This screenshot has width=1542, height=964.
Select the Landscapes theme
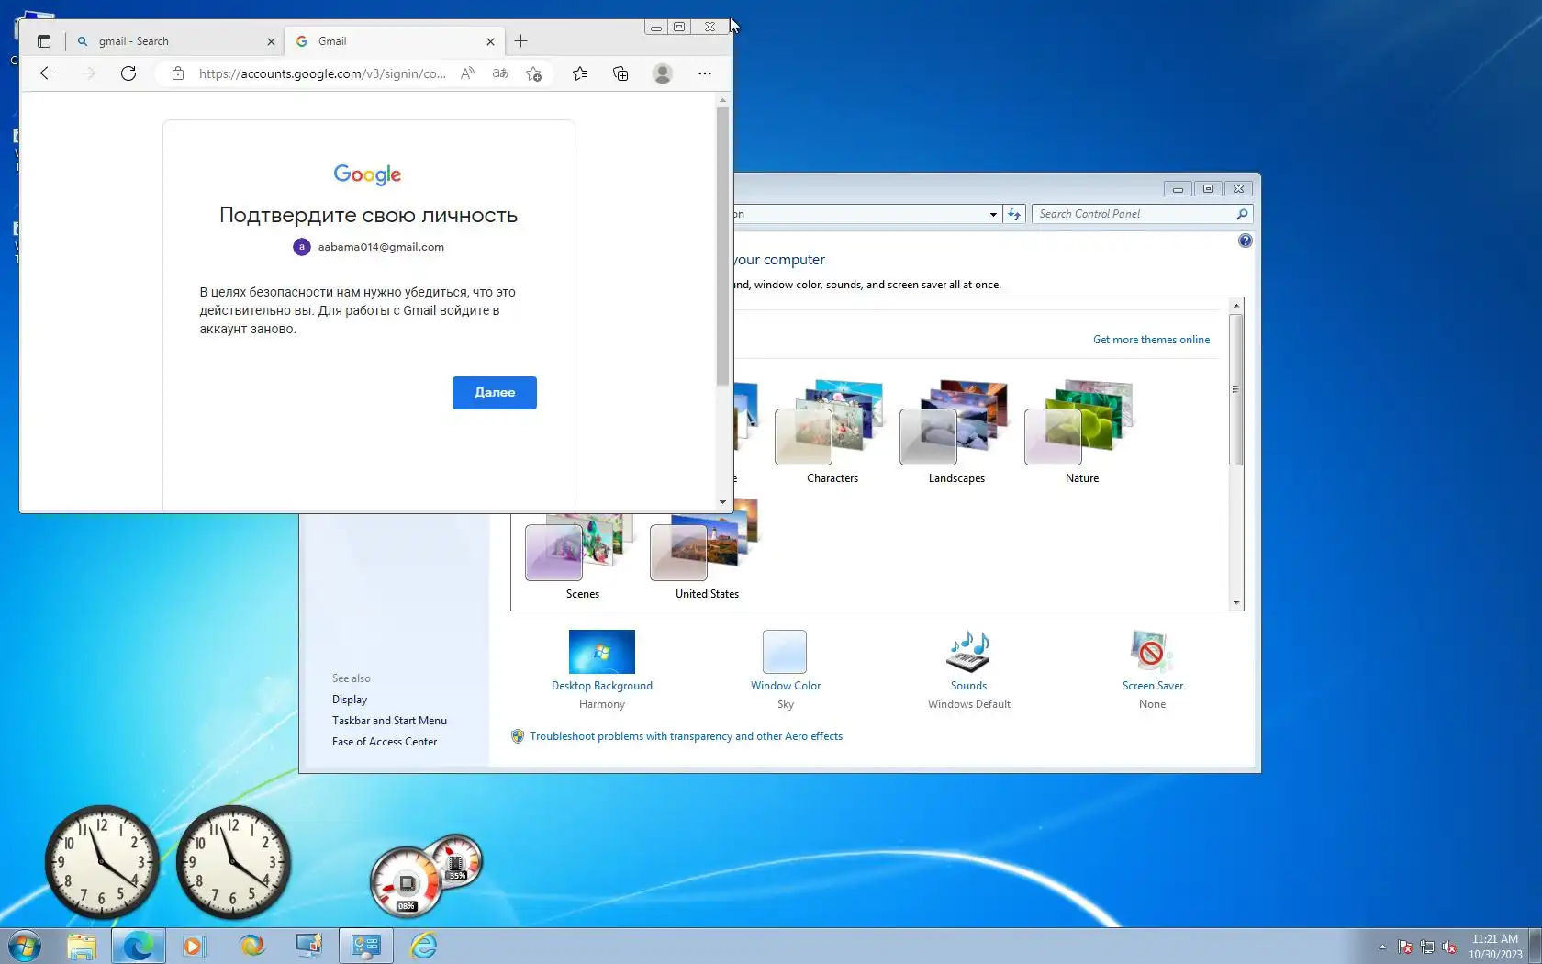click(x=956, y=432)
